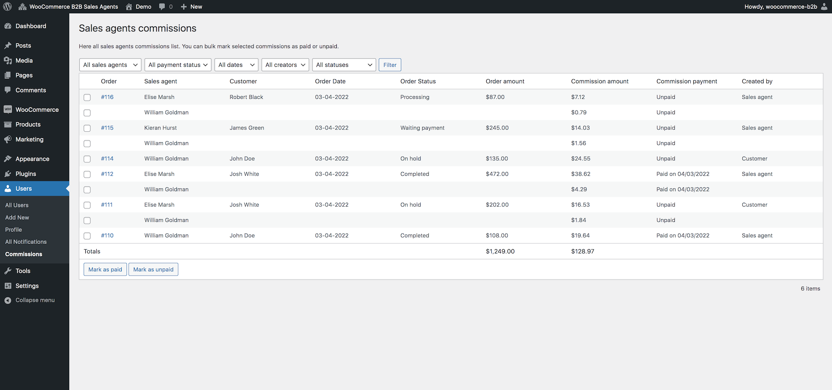Image resolution: width=832 pixels, height=390 pixels.
Task: Click the WordPress logo in the admin bar
Action: point(7,6)
